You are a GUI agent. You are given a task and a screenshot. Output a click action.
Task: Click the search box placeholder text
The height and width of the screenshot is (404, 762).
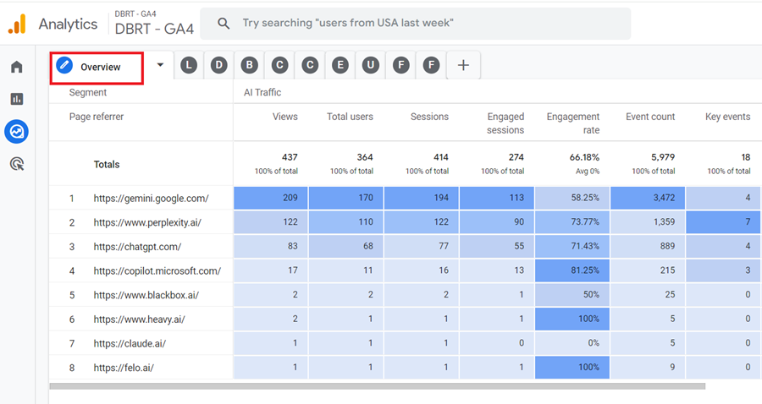coord(348,23)
